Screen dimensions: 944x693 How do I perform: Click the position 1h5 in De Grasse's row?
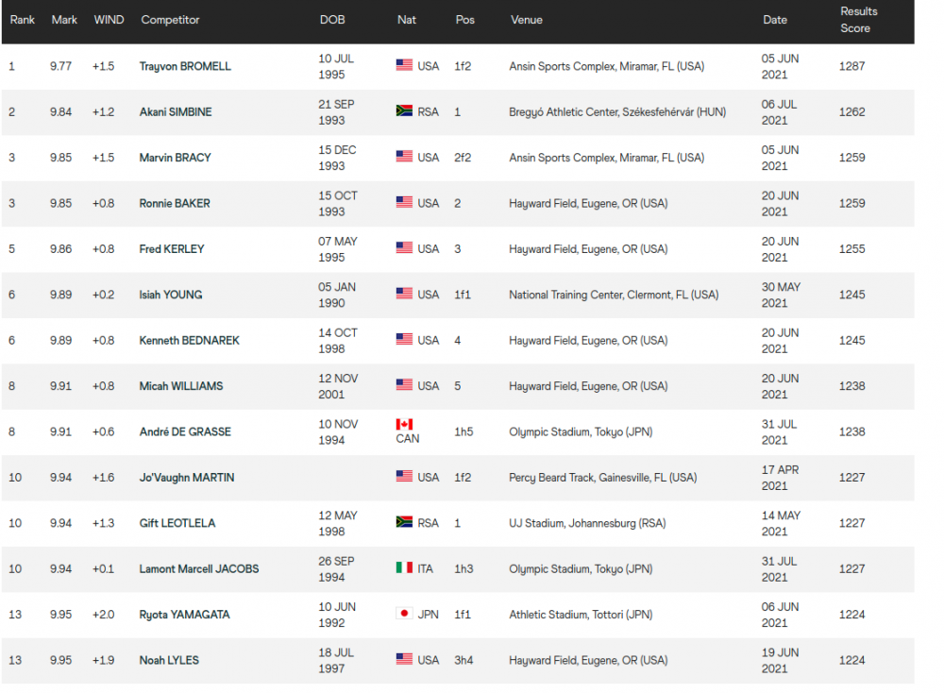pyautogui.click(x=464, y=431)
